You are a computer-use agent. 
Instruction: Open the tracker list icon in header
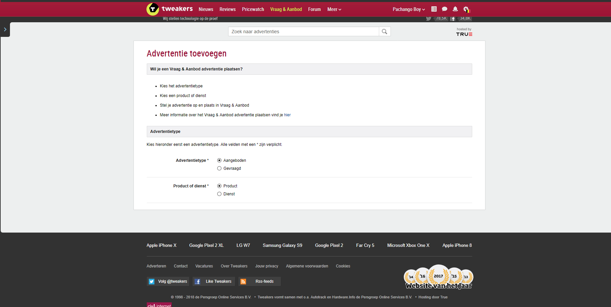coord(434,9)
